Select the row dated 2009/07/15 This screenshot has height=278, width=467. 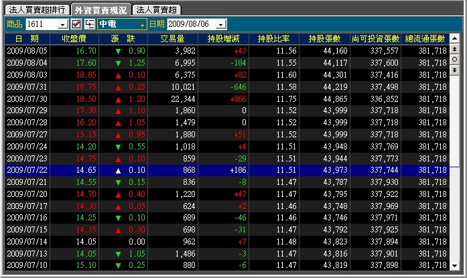[227, 230]
